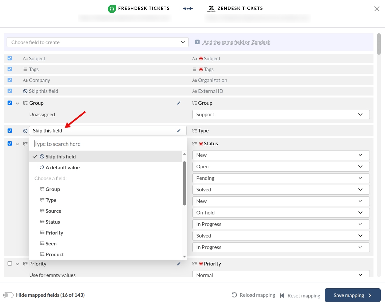Click the dropdown list scroll down arrow

coord(184,257)
